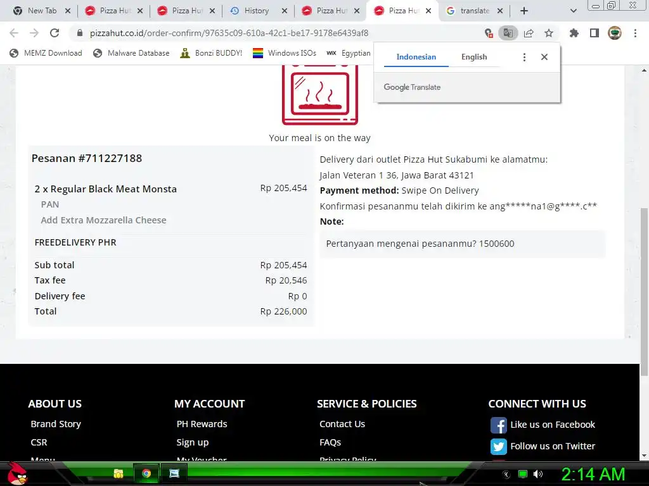This screenshot has width=649, height=486.
Task: Open Follow us on Twitter link
Action: tap(553, 446)
